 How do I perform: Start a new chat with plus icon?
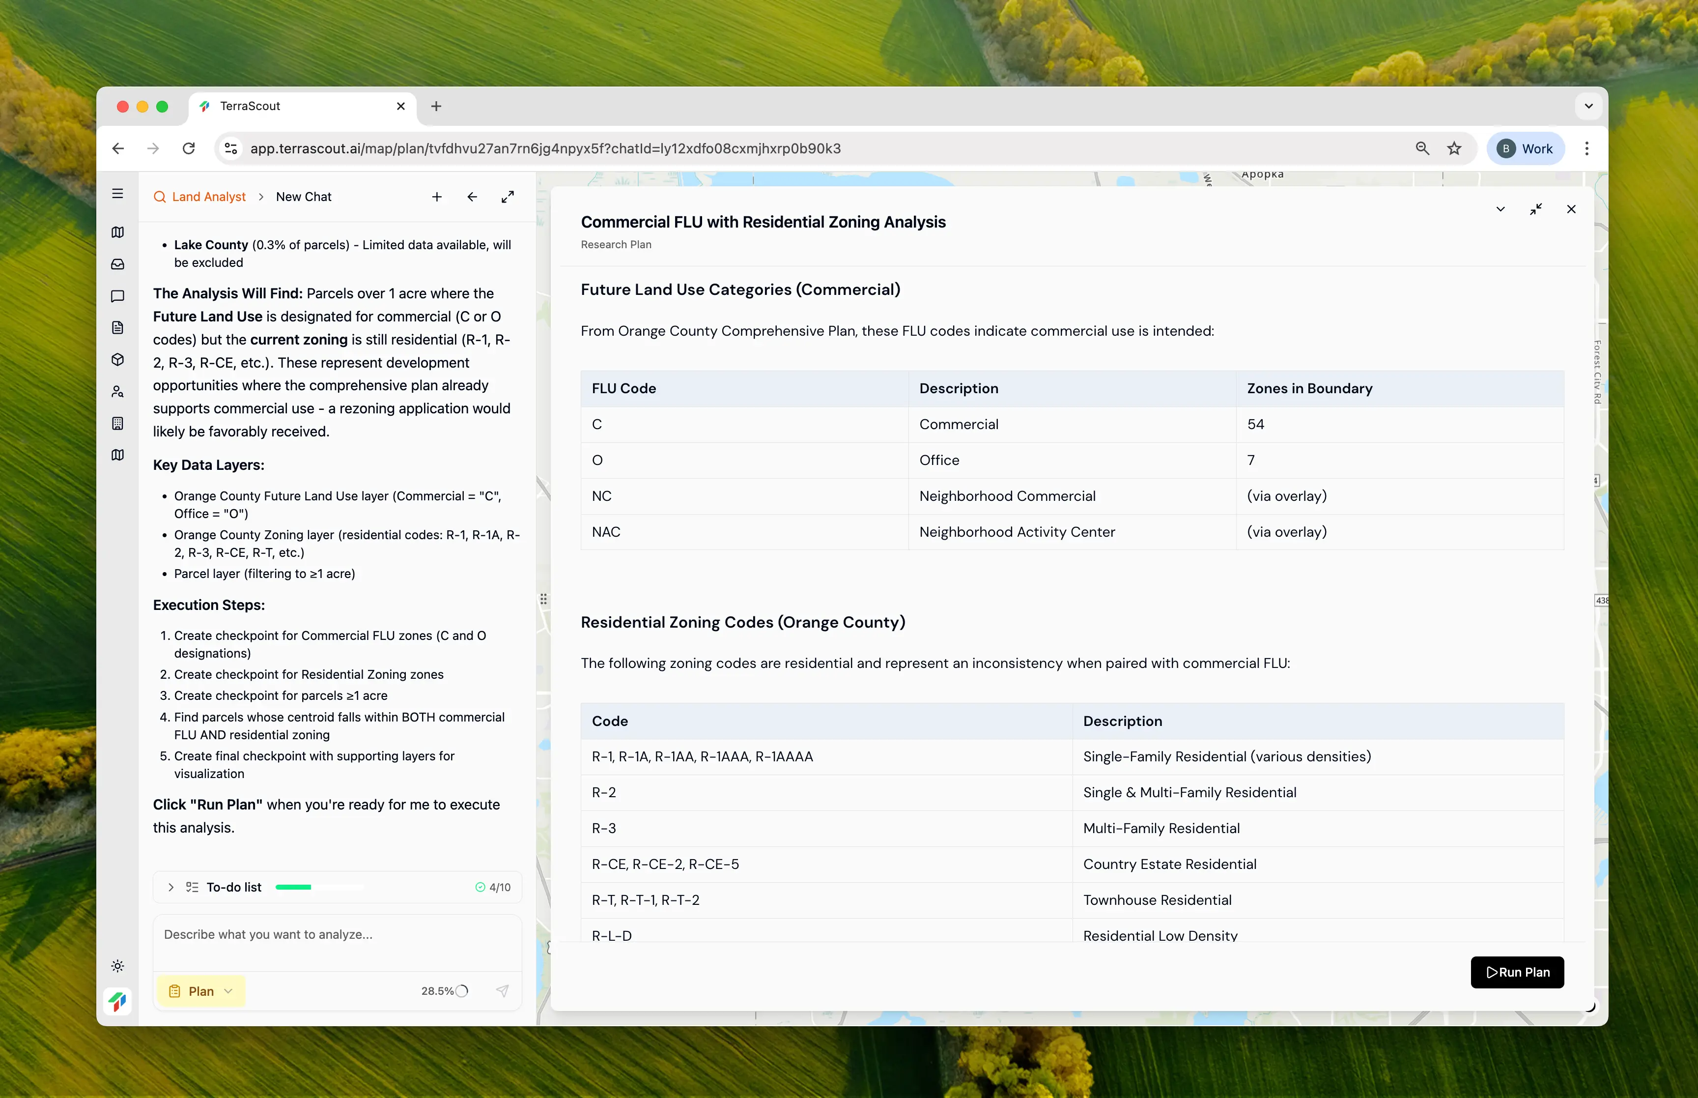(437, 197)
